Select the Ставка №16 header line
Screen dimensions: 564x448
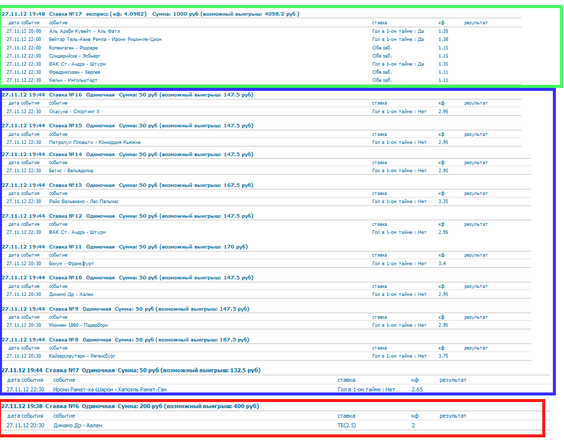point(127,95)
